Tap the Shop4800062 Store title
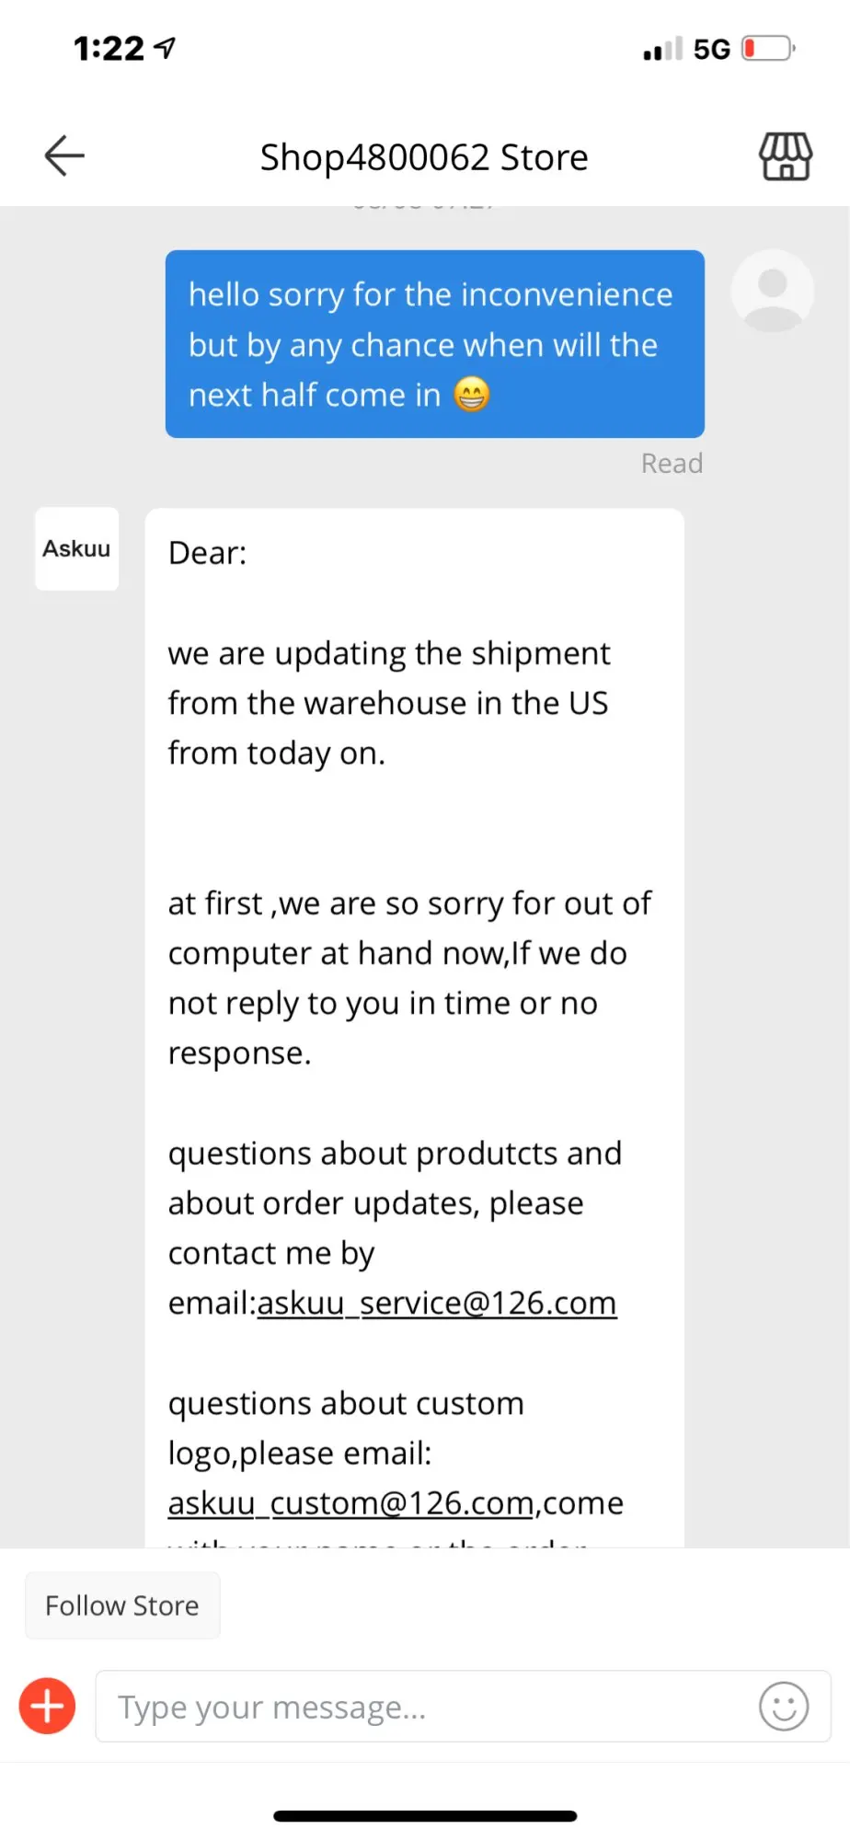 (x=424, y=157)
